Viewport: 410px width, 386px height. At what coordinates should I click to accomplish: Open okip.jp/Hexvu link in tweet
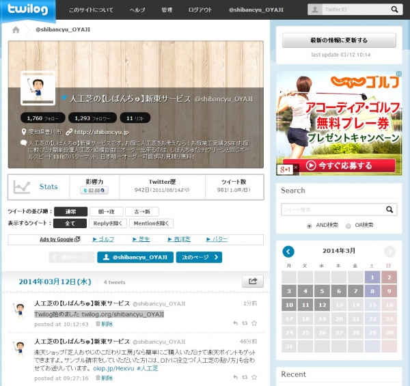pyautogui.click(x=113, y=368)
